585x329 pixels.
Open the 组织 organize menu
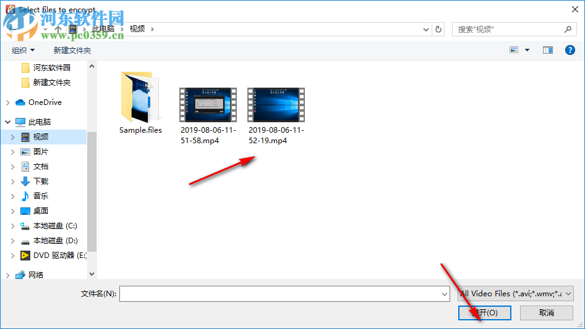(23, 50)
